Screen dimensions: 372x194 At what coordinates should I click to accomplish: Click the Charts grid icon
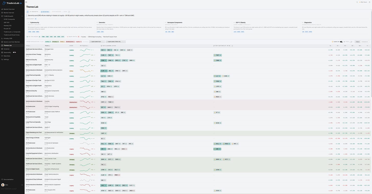pos(345,42)
